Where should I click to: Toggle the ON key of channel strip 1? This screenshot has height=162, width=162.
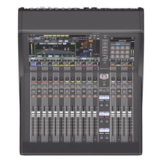[33, 96]
